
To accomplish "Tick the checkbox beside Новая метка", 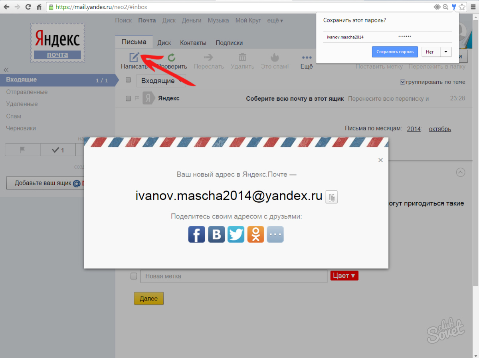I will (x=134, y=276).
